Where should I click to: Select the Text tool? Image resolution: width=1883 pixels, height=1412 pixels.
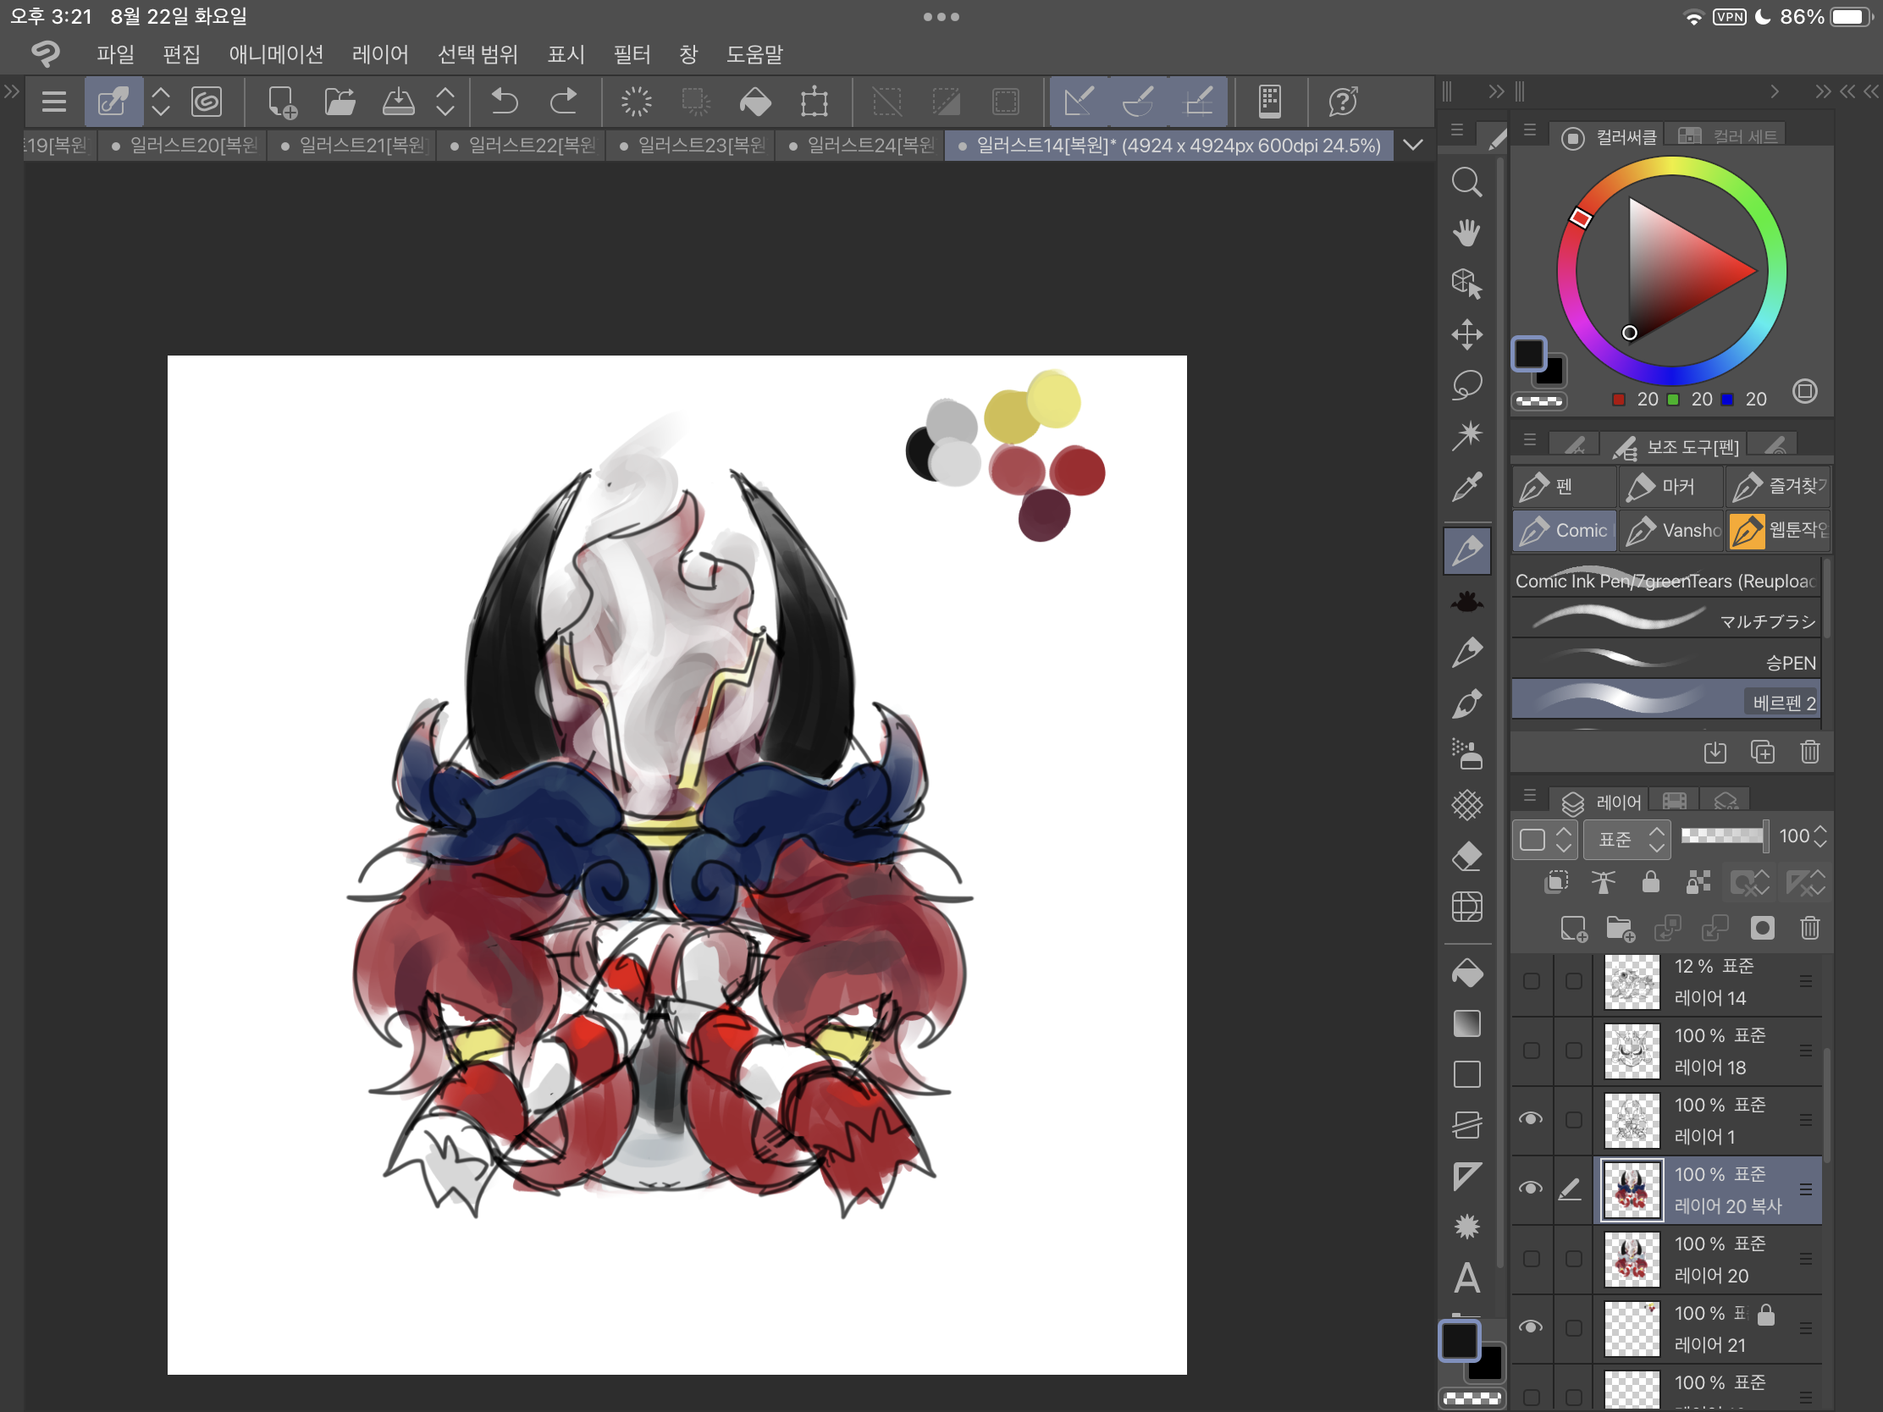[1466, 1277]
